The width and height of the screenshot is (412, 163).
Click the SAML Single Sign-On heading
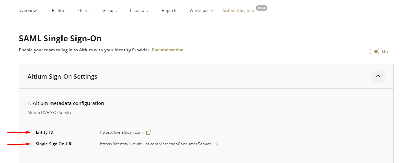point(60,39)
